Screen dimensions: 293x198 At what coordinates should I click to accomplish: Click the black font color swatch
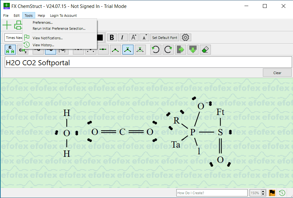click(x=100, y=37)
